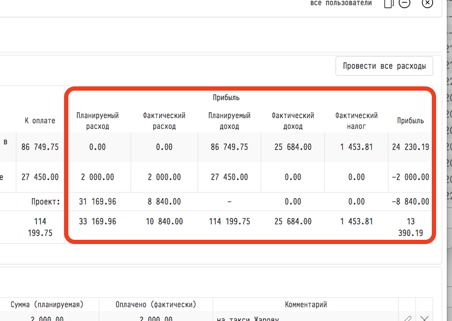Image resolution: width=452 pixels, height=321 pixels.
Task: Click the circled minus icon at top
Action: (404, 3)
